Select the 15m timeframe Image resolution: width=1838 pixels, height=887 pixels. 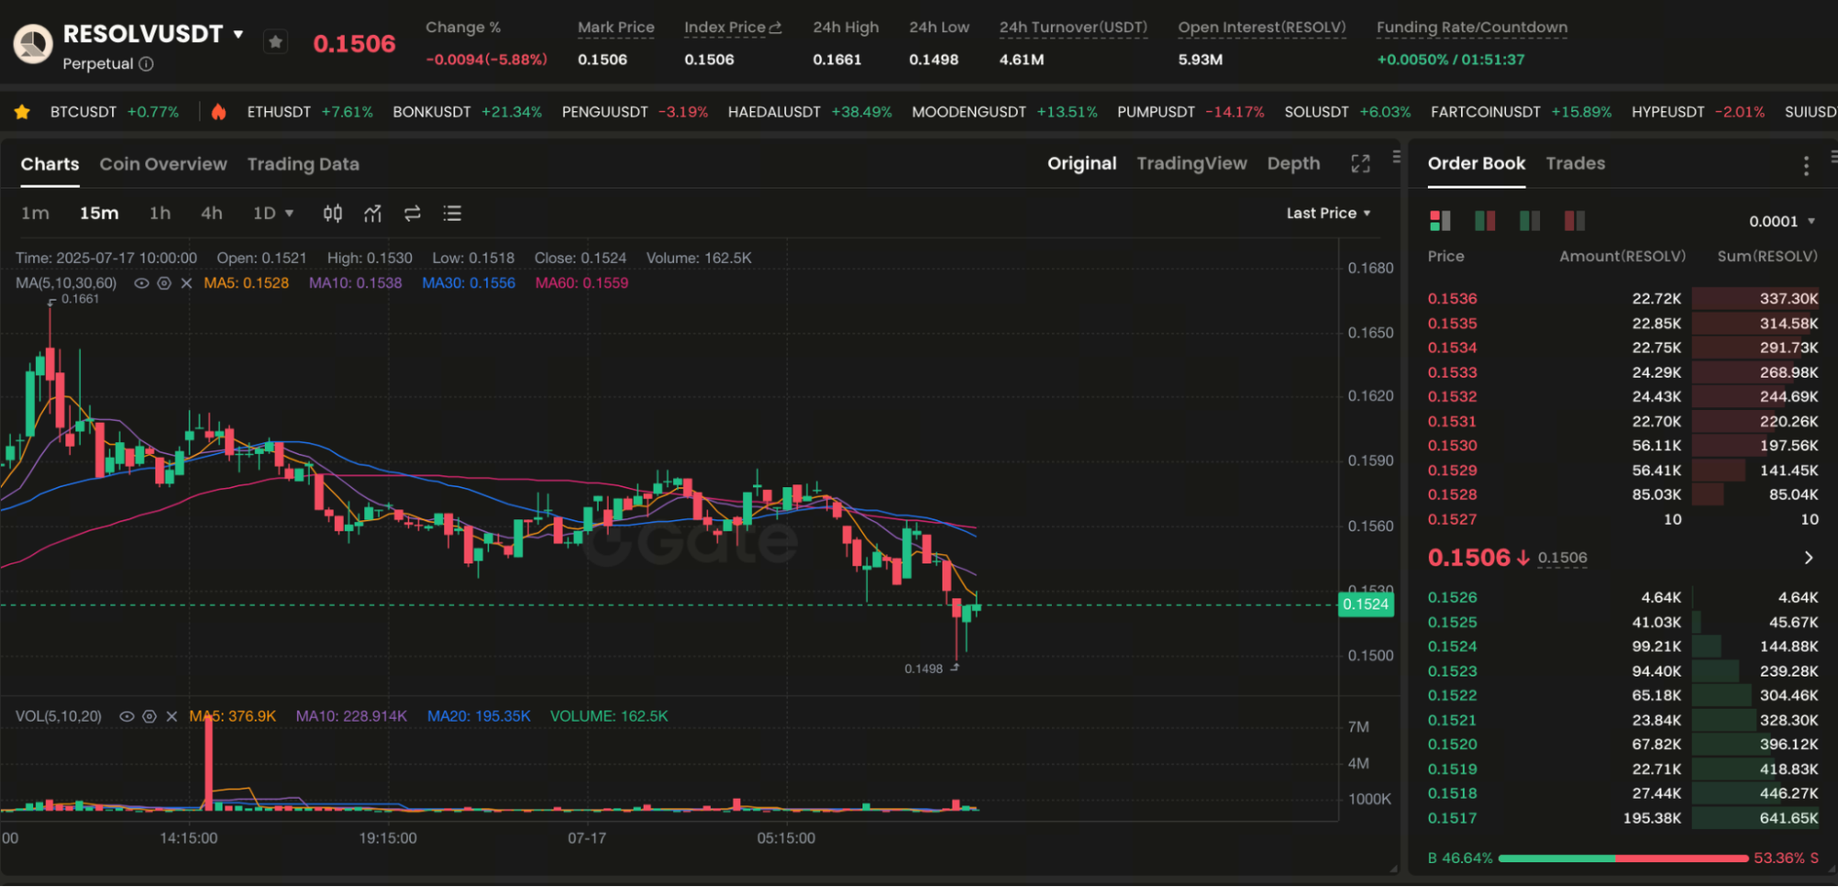click(x=98, y=213)
